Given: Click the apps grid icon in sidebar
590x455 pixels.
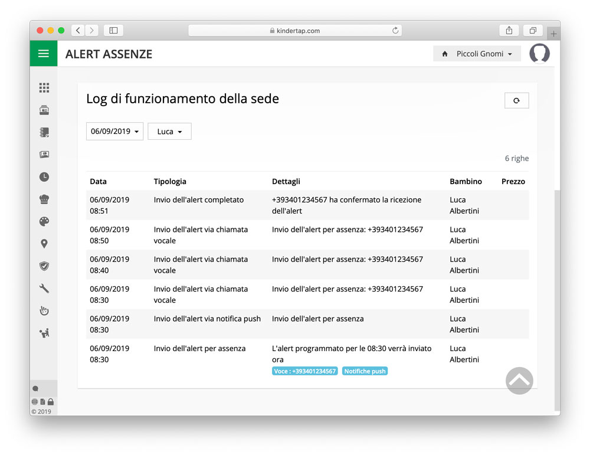Looking at the screenshot, I should (x=44, y=88).
